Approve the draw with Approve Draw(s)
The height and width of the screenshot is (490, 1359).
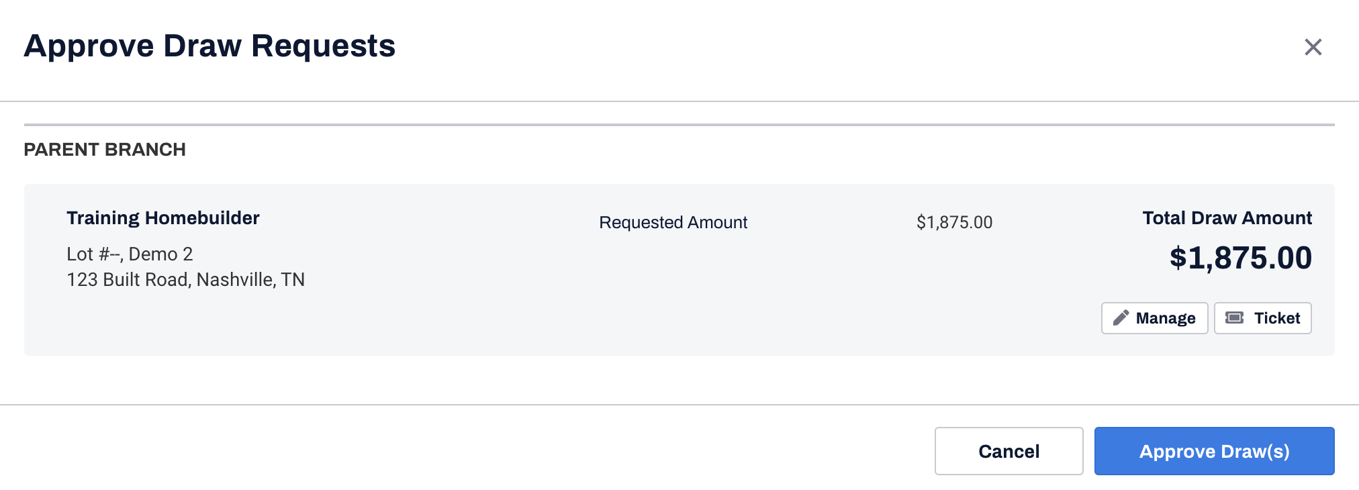pyautogui.click(x=1214, y=451)
